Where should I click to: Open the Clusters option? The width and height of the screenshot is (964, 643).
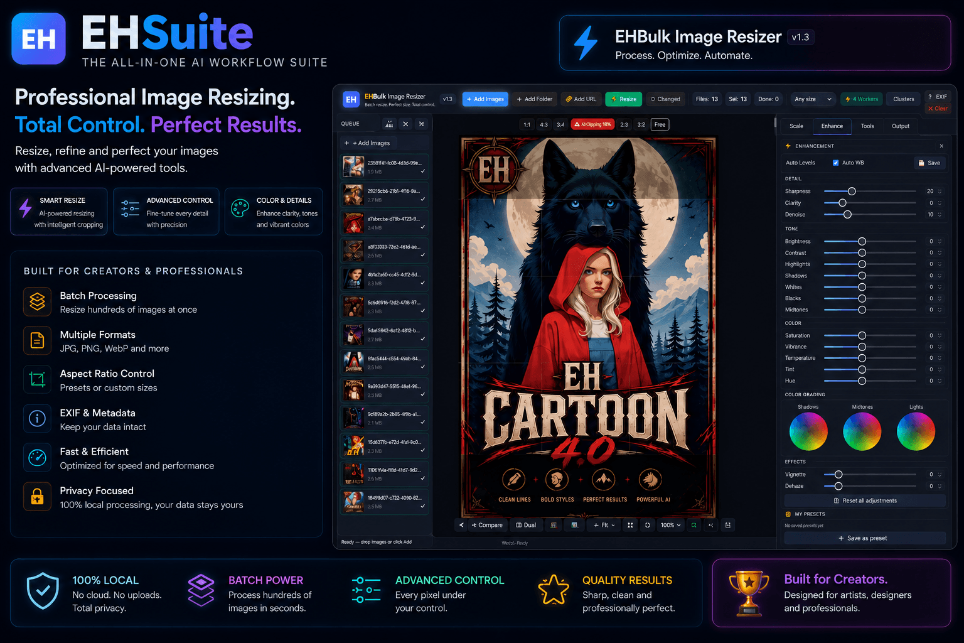904,99
